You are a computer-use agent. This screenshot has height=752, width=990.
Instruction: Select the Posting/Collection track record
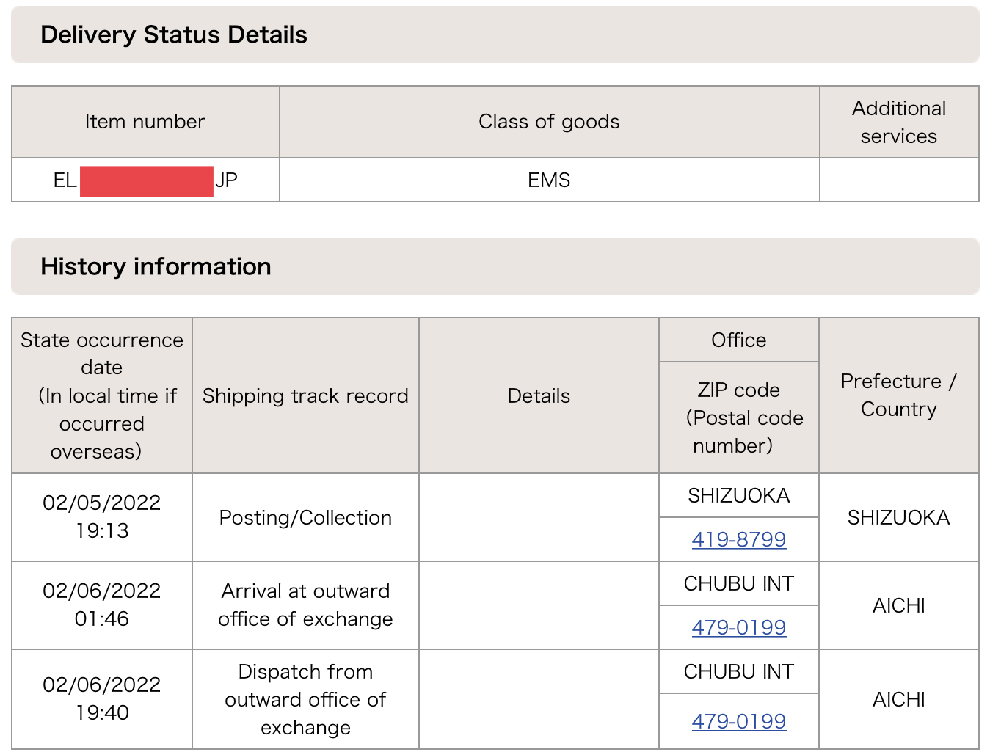(x=305, y=518)
